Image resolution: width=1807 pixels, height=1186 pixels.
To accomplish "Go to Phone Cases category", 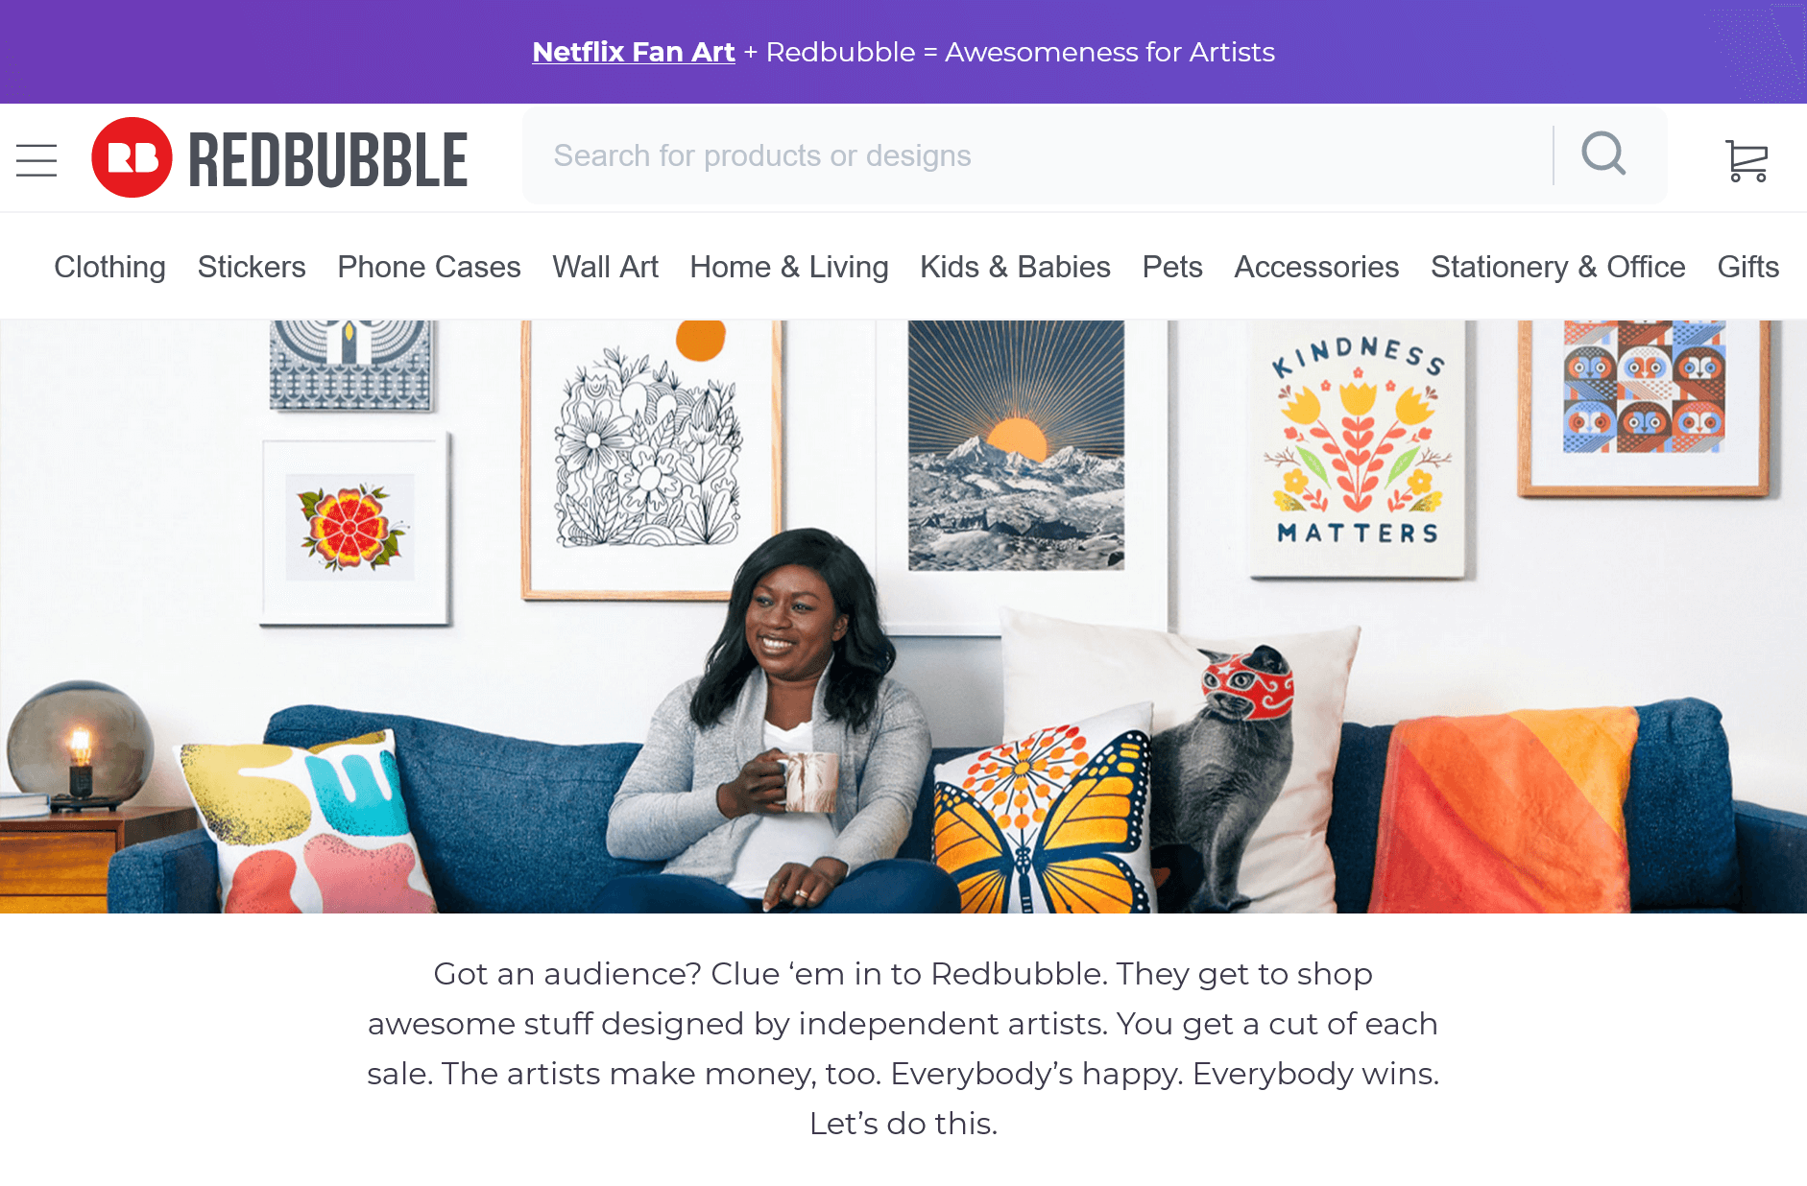I will point(429,267).
